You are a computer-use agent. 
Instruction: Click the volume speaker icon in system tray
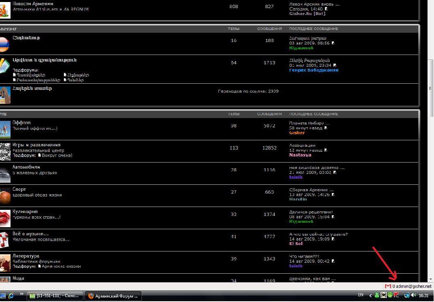(414, 296)
